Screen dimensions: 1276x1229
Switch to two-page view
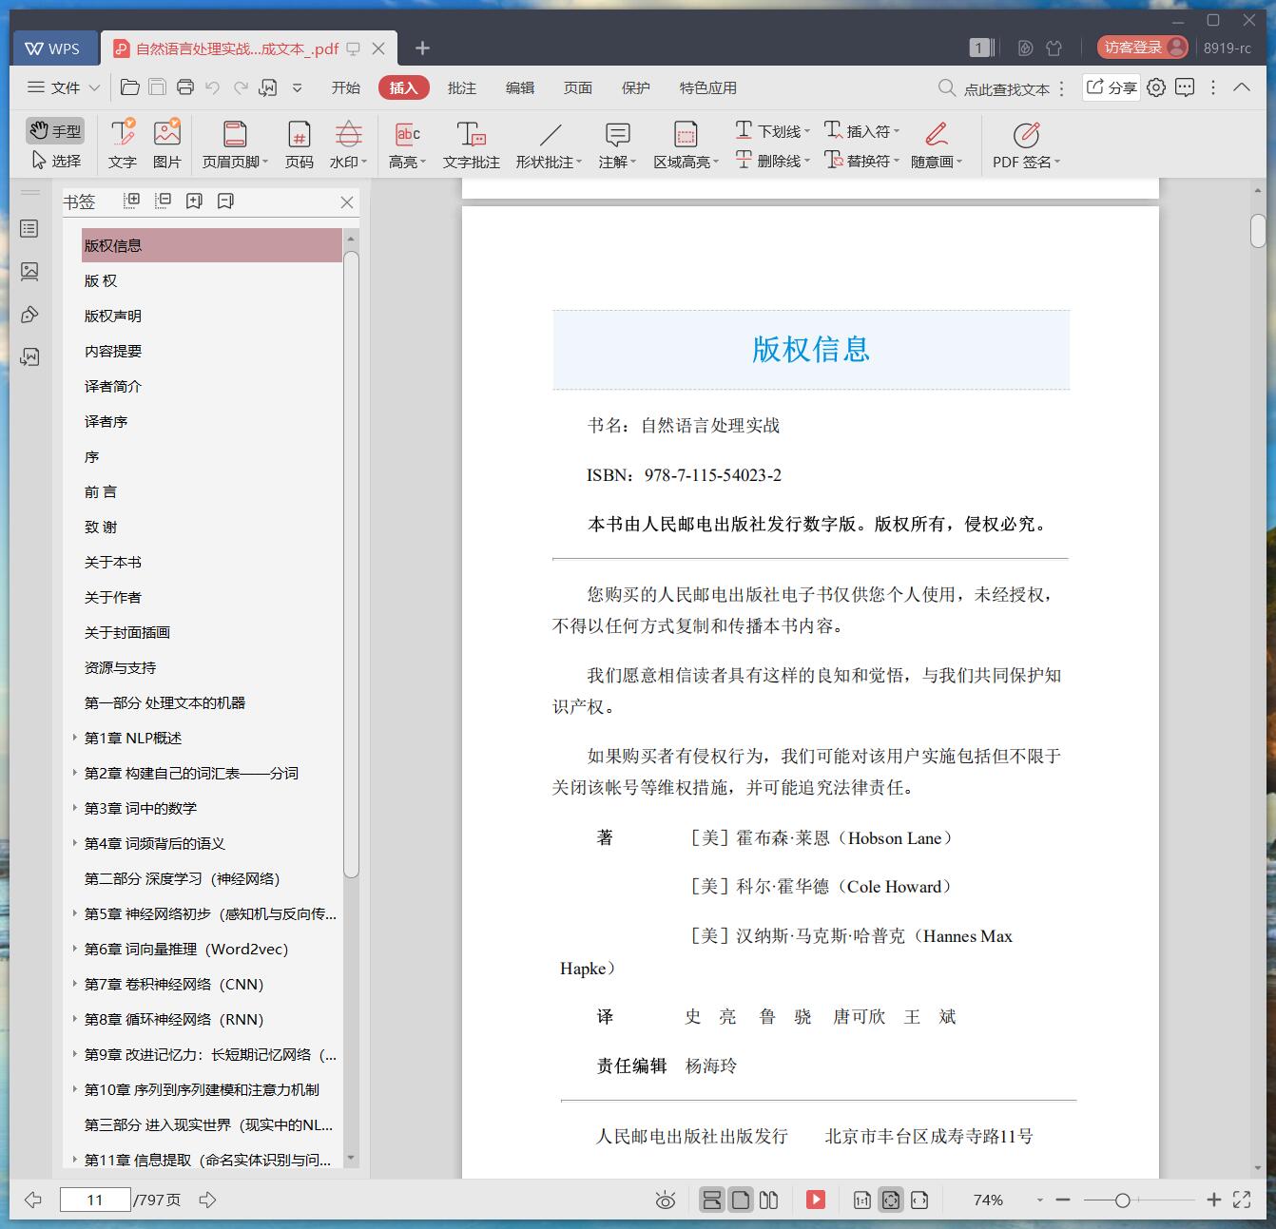769,1200
